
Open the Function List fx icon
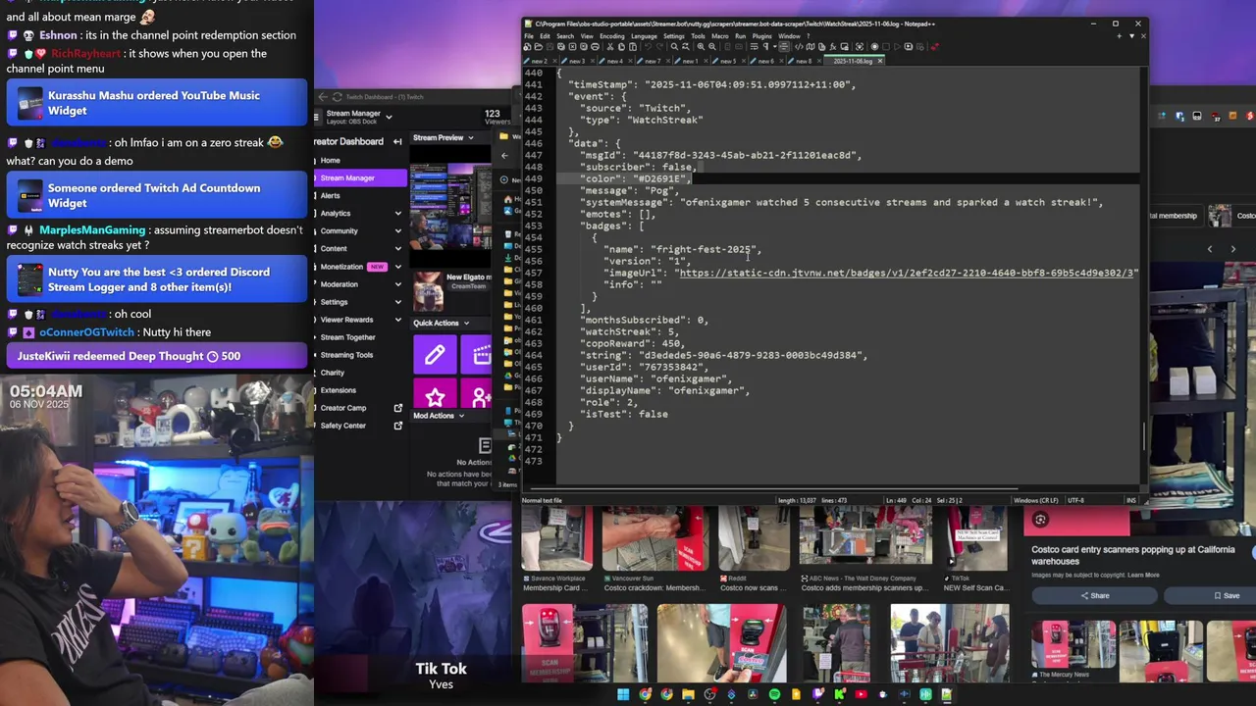[833, 46]
